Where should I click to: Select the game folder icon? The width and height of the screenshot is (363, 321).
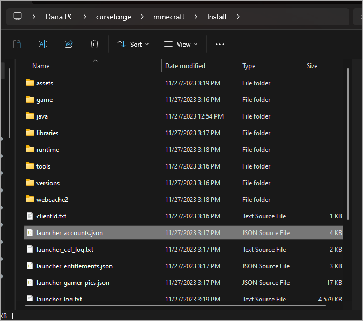[x=30, y=99]
